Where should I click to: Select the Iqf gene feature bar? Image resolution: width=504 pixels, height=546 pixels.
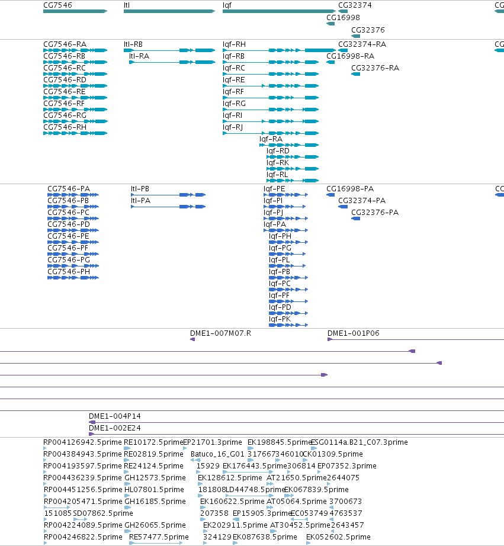point(279,11)
